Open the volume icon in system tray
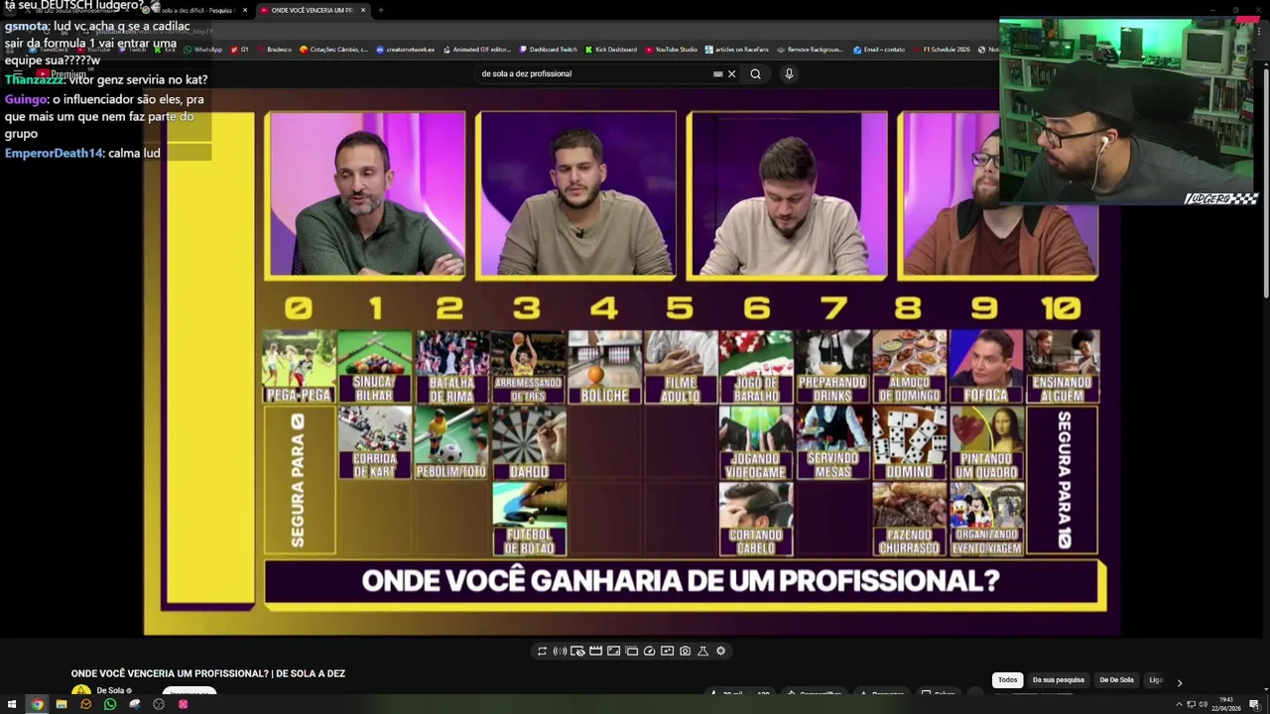This screenshot has width=1270, height=714. pos(1204,704)
